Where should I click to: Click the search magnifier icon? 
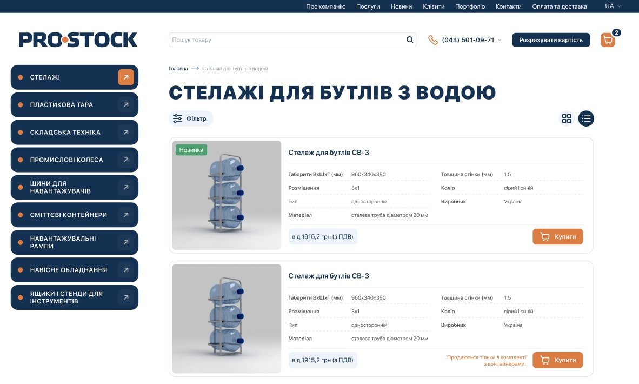(x=410, y=40)
